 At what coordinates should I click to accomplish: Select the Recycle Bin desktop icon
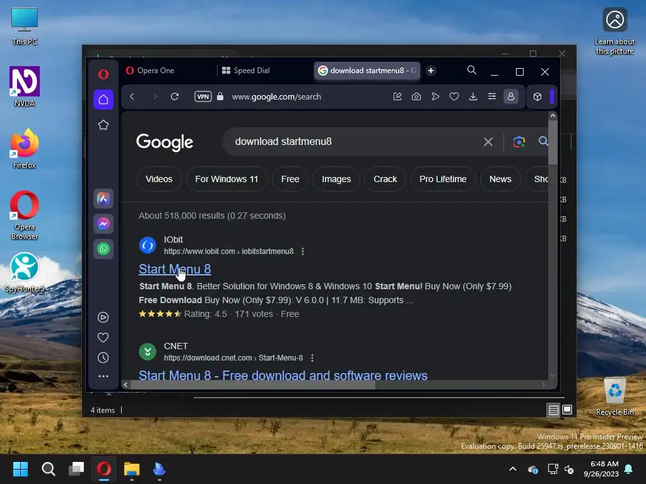(614, 397)
